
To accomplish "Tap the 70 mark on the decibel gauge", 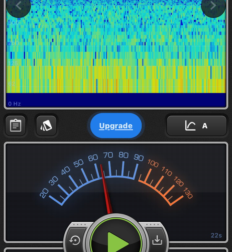I will (108, 155).
